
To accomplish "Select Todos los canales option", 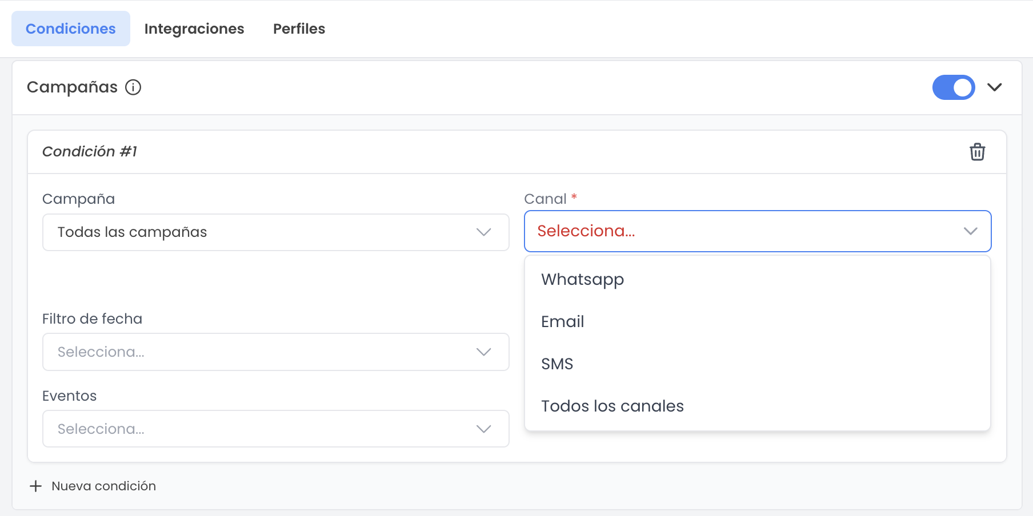I will (x=612, y=406).
